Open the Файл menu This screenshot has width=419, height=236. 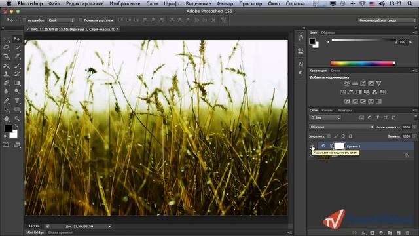click(54, 3)
